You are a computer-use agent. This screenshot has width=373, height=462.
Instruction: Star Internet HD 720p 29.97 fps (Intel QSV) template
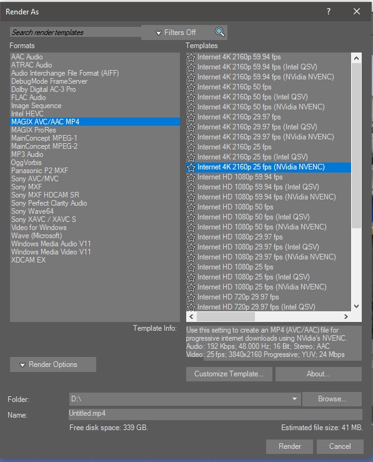coord(191,308)
